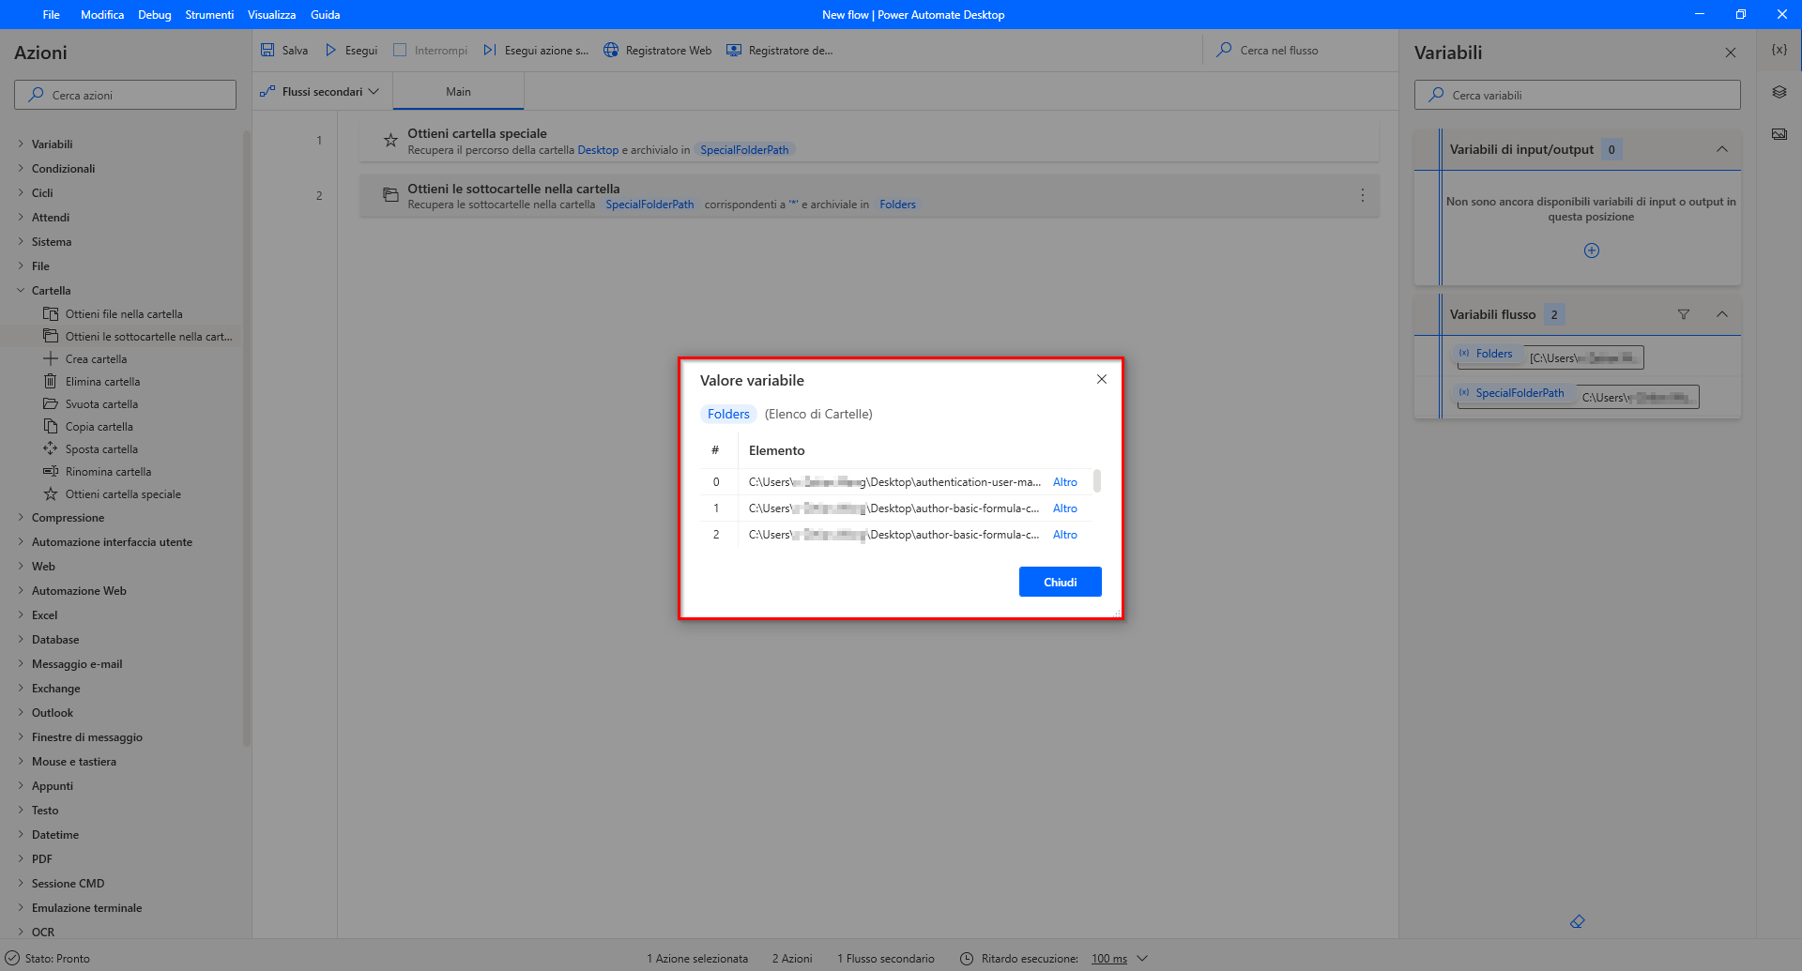Open the three-dot menu of action 2
The height and width of the screenshot is (971, 1802).
point(1363,196)
